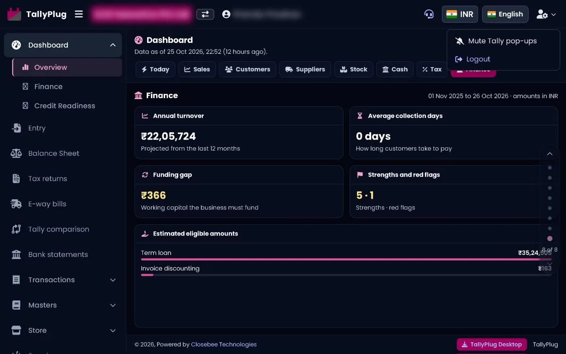The image size is (566, 354).
Task: Open the Closebee Technologies link
Action: [x=224, y=345]
